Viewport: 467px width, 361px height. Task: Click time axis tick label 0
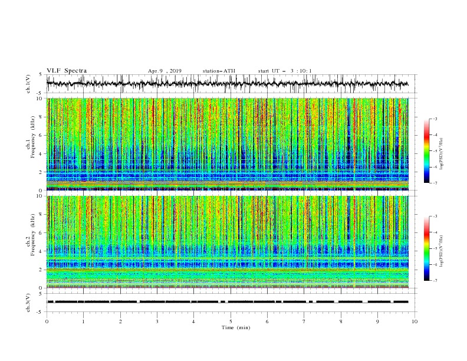(47, 321)
